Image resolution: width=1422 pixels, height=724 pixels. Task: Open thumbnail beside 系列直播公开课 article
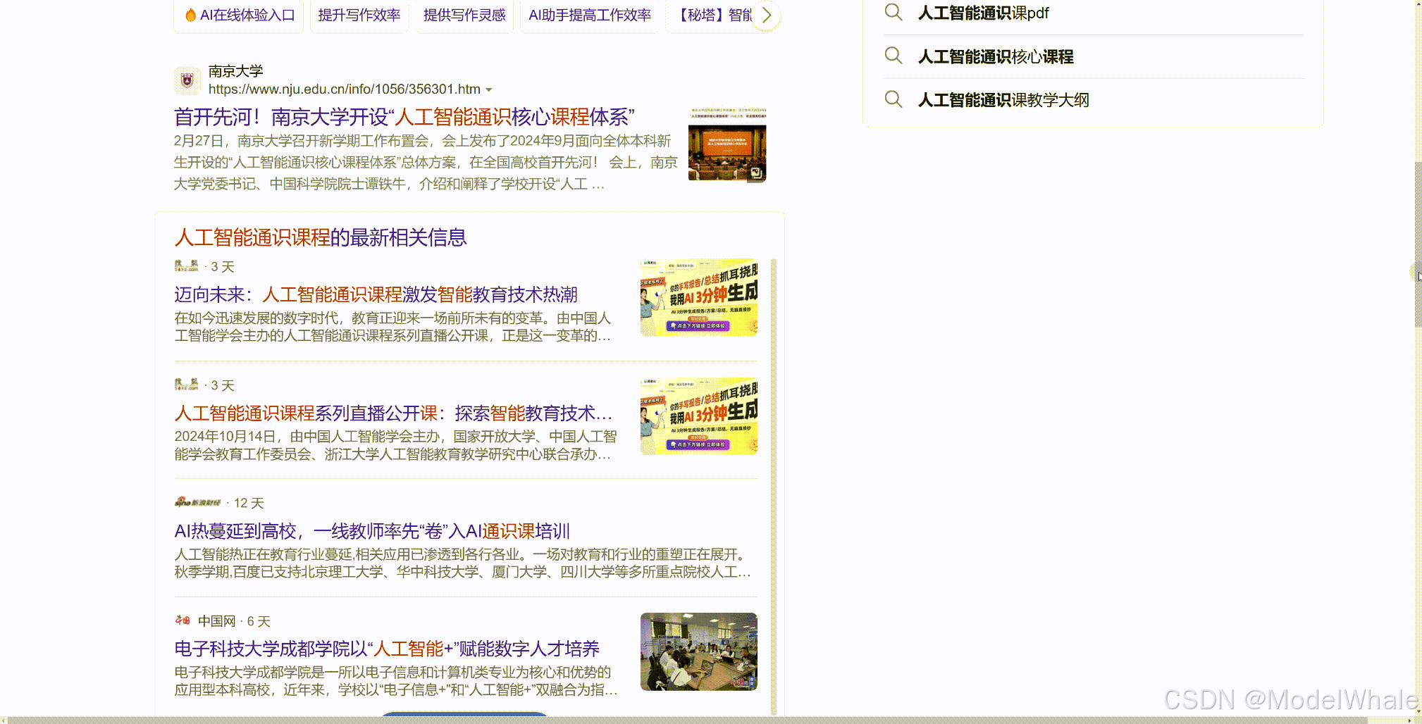(x=699, y=416)
